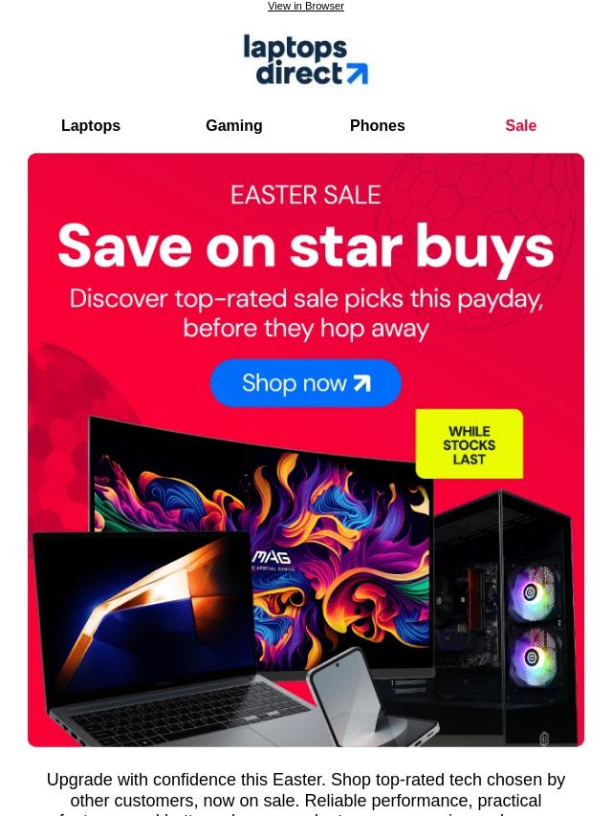
Task: Click the foldable flip phone image
Action: pos(364,698)
